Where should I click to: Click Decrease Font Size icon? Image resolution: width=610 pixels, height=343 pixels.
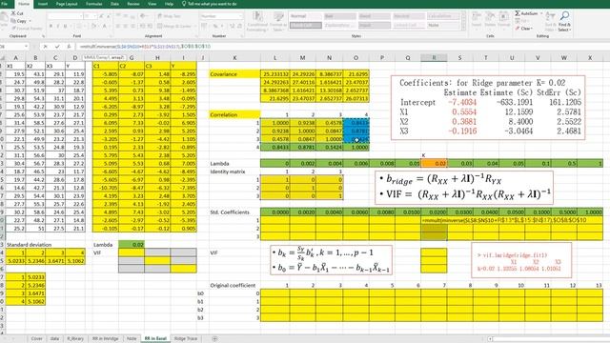click(109, 16)
